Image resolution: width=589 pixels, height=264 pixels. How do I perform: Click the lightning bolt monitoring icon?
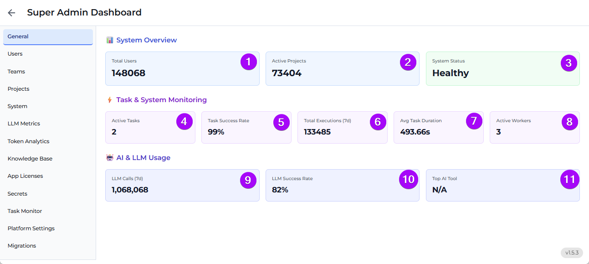[x=109, y=100]
